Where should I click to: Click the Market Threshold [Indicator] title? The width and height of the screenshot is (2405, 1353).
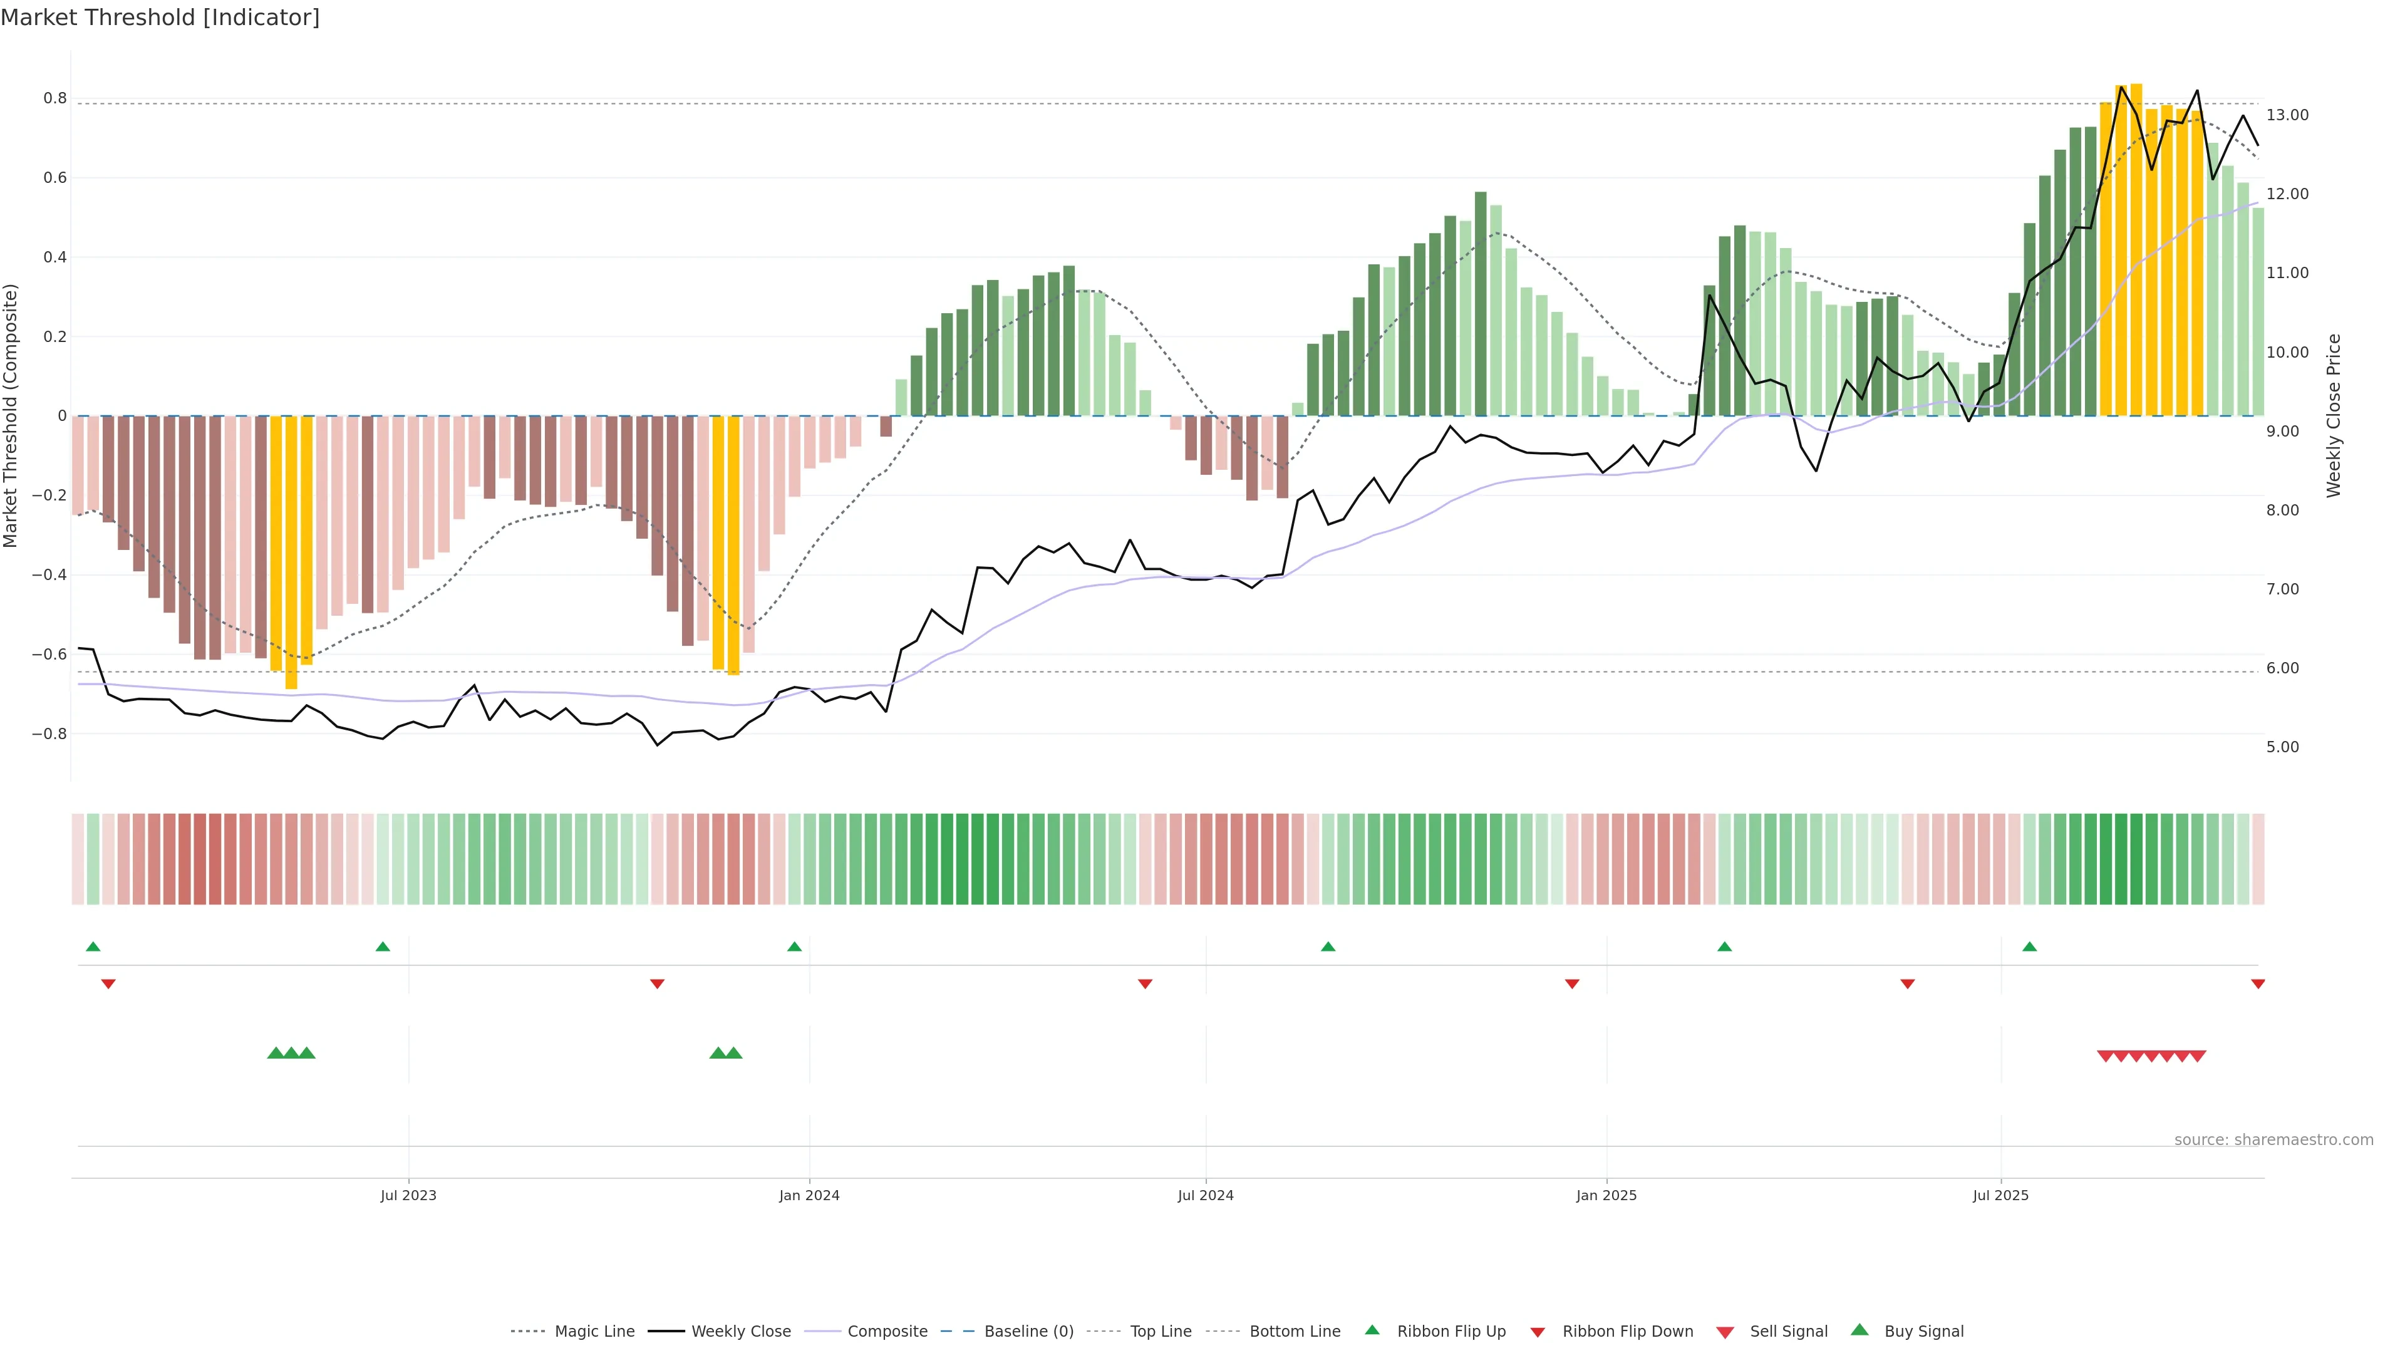click(160, 18)
